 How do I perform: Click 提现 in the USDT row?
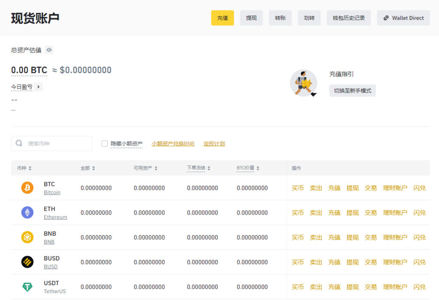tap(352, 287)
